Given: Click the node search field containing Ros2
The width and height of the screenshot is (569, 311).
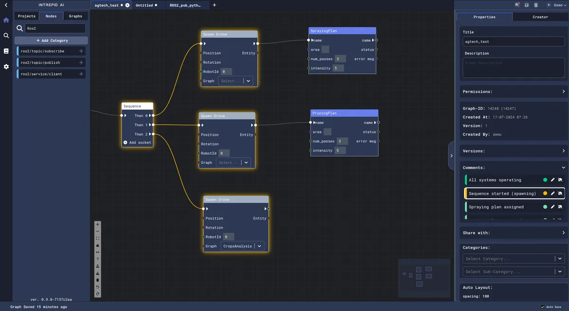Looking at the screenshot, I should tap(55, 28).
